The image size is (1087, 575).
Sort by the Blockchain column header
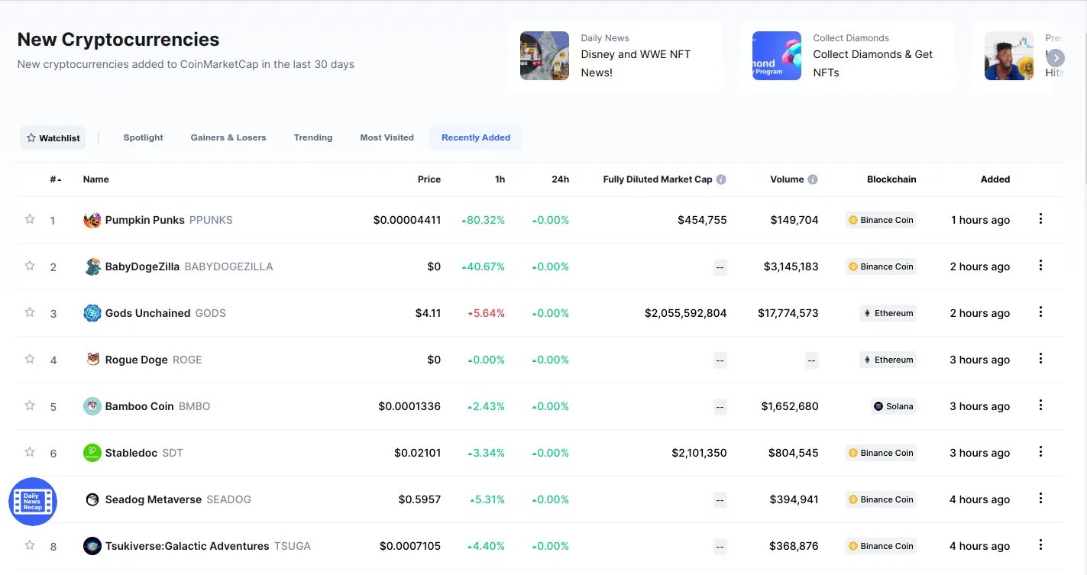tap(891, 179)
